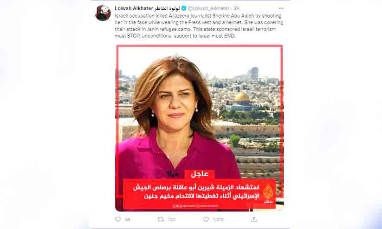Like the tweet with the heart icon
The image size is (382, 229).
pos(206,219)
